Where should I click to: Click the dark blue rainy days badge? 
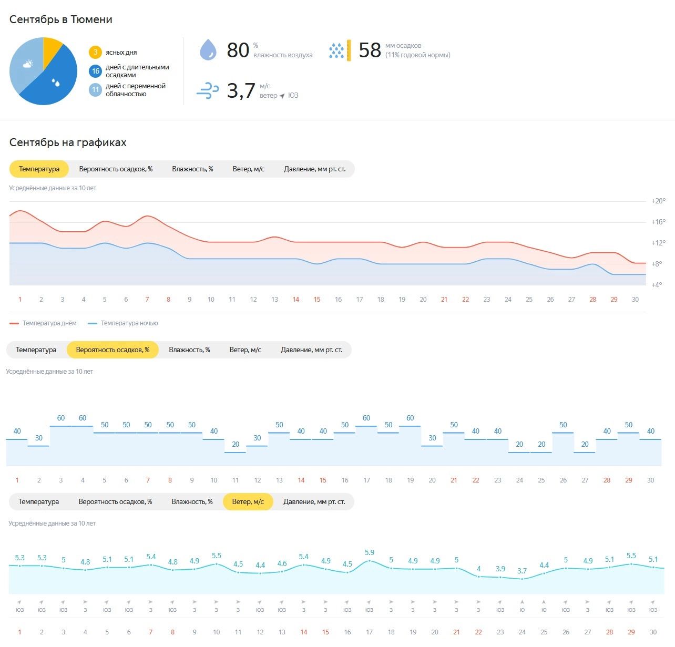(x=95, y=71)
